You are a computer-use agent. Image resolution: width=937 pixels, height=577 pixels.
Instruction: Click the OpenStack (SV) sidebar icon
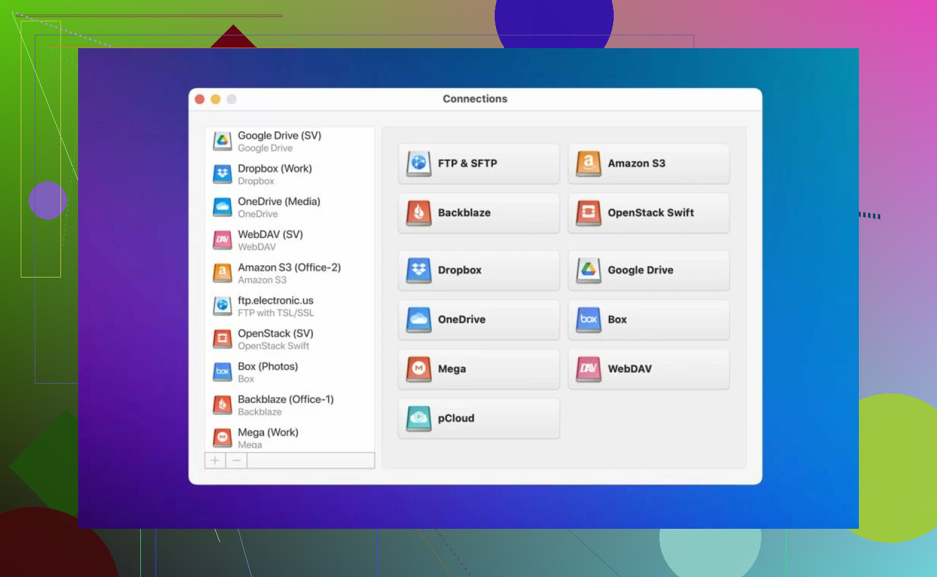(222, 339)
